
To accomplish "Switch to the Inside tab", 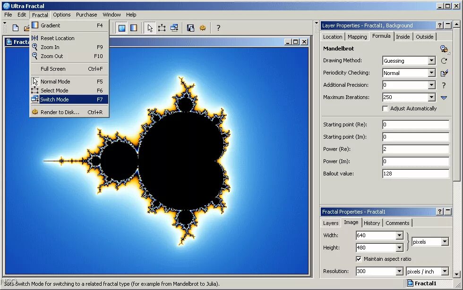I will coord(403,37).
